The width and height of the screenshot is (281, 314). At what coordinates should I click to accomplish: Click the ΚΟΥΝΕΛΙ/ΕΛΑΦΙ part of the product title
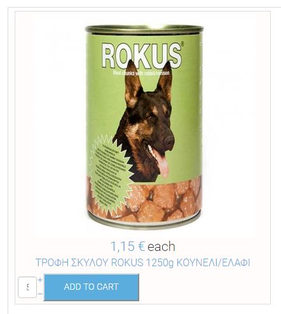(x=214, y=262)
